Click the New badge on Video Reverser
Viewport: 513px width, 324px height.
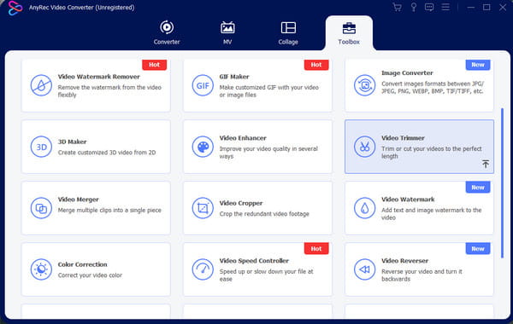tap(478, 249)
